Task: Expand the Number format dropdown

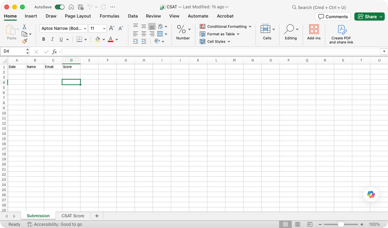Action: pos(190,29)
